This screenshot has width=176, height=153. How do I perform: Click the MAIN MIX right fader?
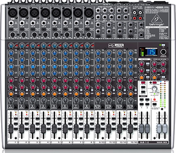point(165,129)
